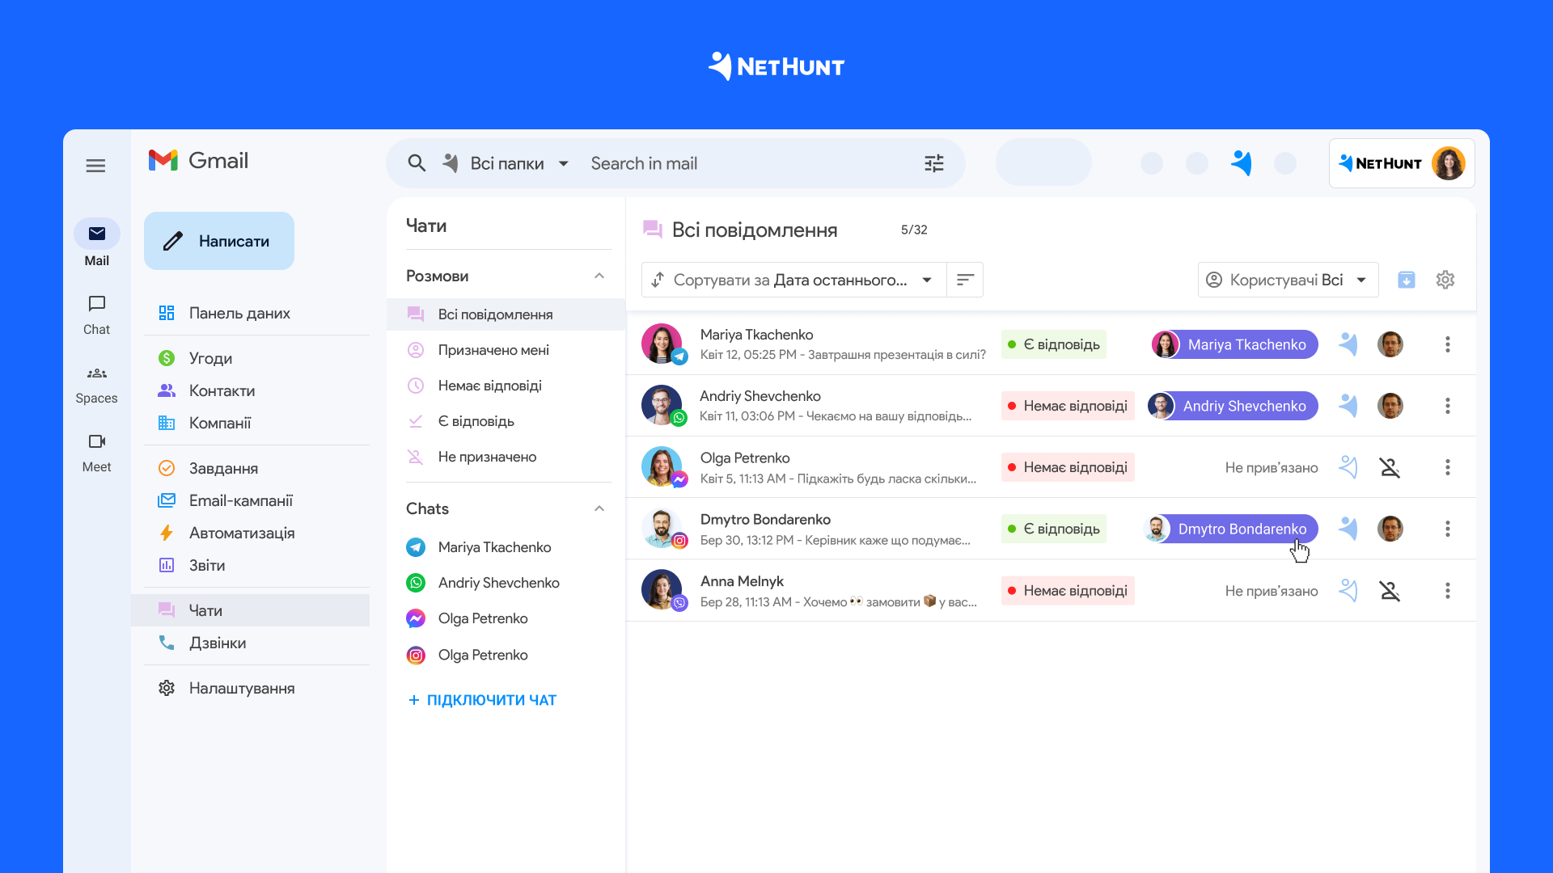1553x873 pixels.
Task: Click the sort order toggle icon near Сортувати
Action: pos(963,279)
